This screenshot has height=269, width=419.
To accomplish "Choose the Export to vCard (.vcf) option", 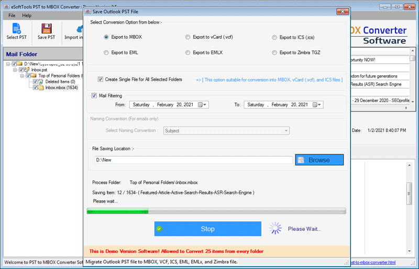I will coord(188,37).
